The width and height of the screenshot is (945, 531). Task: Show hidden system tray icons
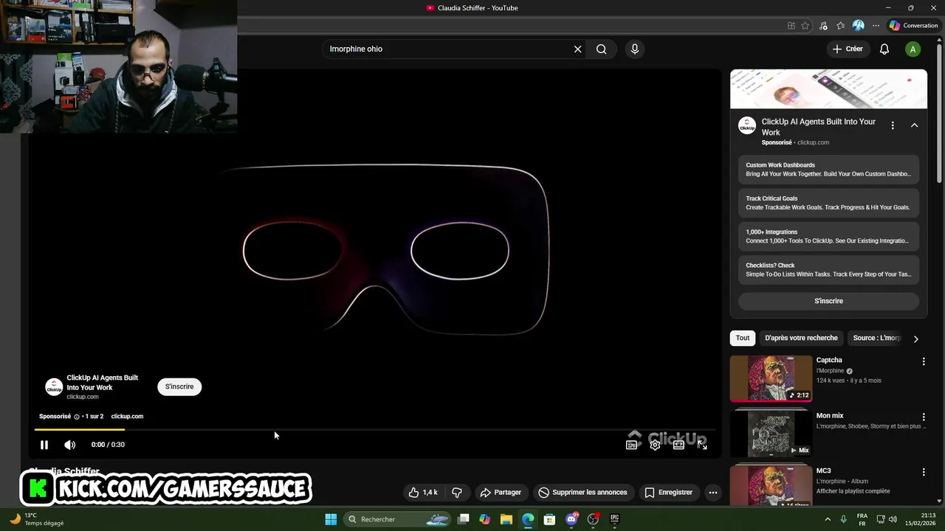[827, 519]
